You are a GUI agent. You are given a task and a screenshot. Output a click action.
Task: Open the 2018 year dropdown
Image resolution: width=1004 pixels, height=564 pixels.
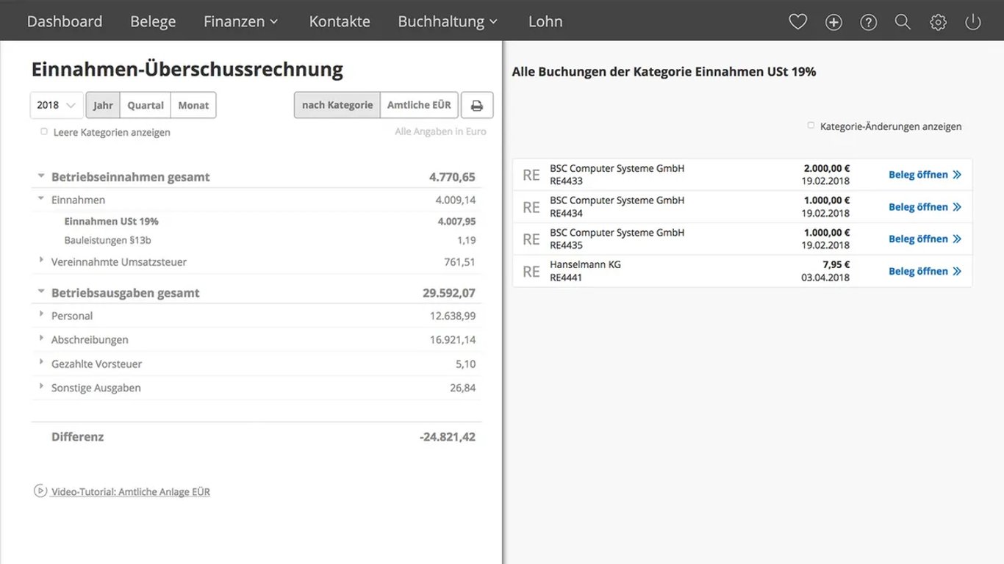(x=57, y=105)
